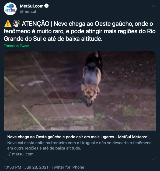Viewport: 160px width, 171px height.
Task: Click the word ATENÇÃO in the tweet
Action: [36, 24]
